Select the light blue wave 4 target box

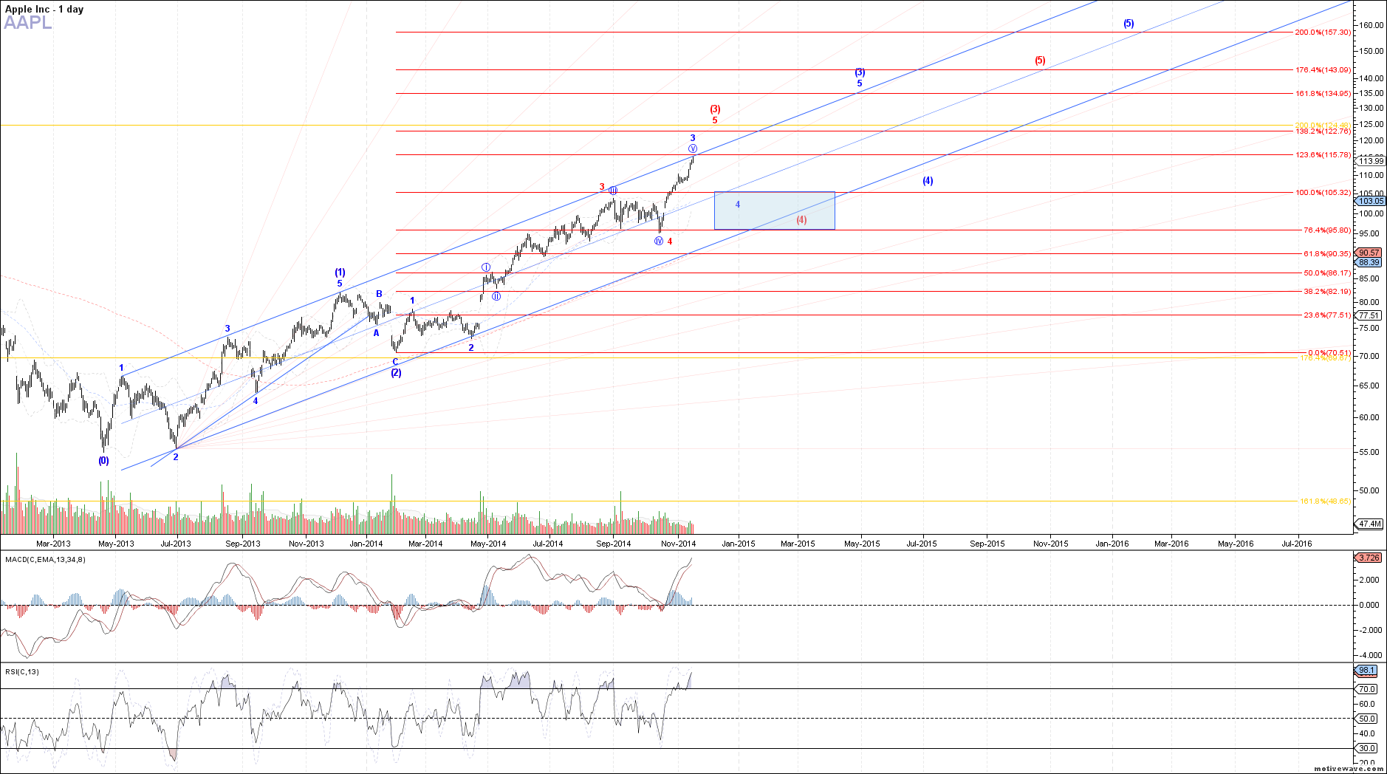pyautogui.click(x=774, y=210)
